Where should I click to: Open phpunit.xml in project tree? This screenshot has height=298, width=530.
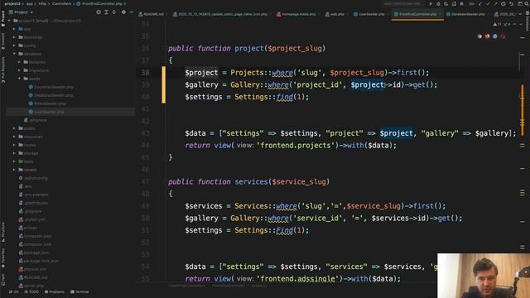click(x=33, y=269)
